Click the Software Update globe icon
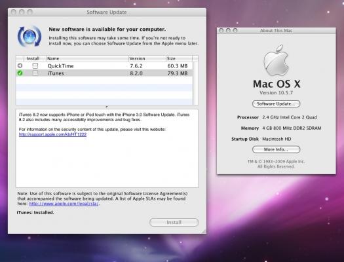This screenshot has width=344, height=262. [29, 37]
